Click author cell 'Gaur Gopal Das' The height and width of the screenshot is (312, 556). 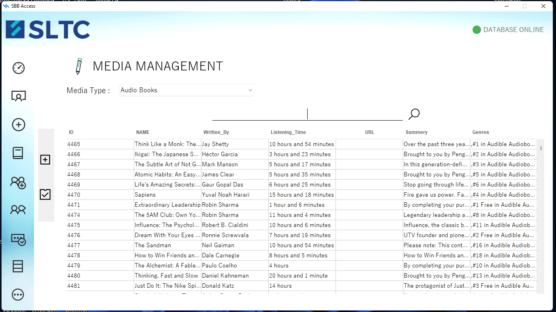[235, 185]
